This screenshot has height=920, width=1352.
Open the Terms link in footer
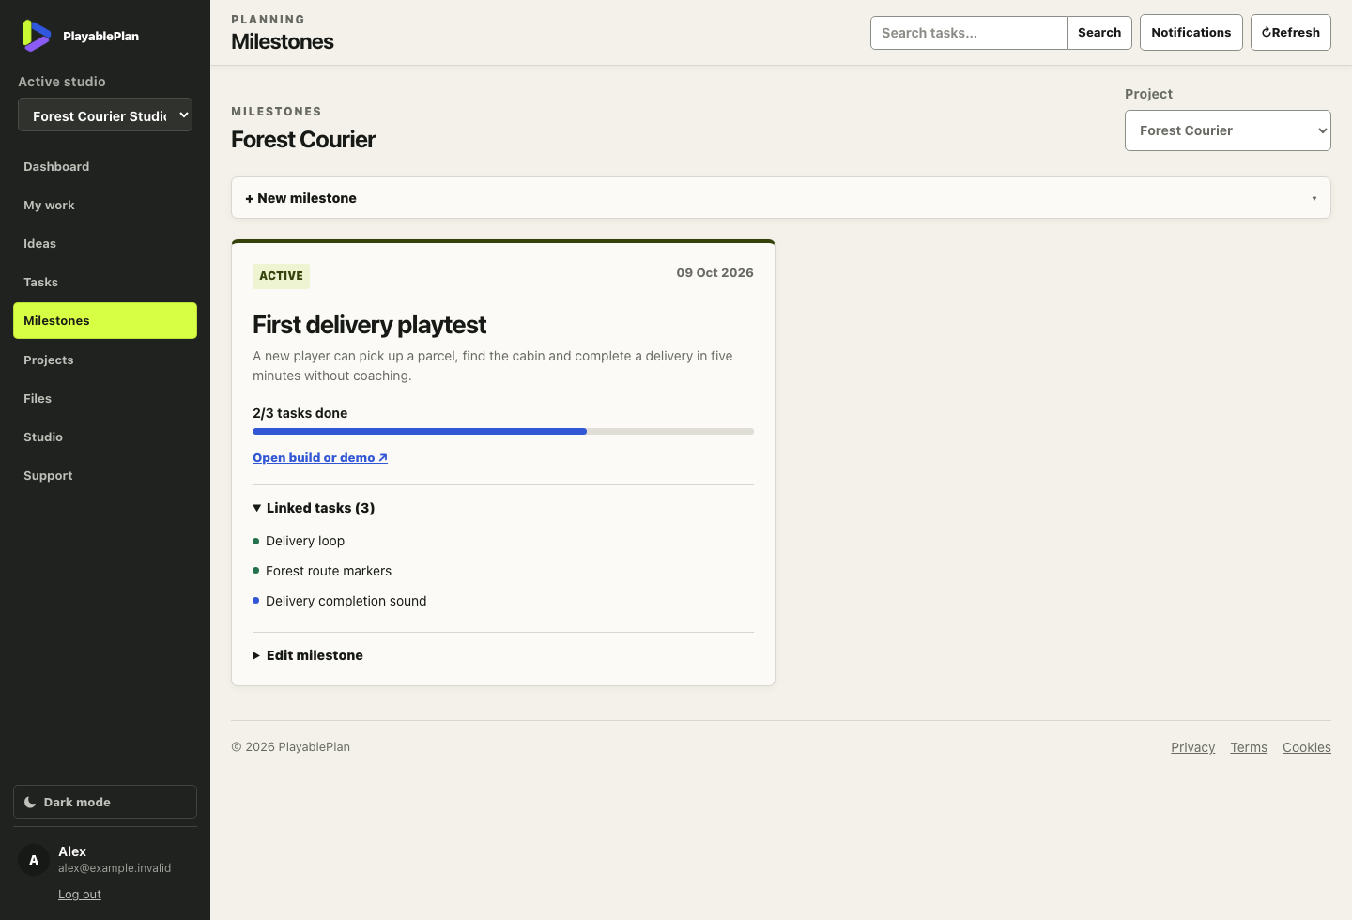point(1249,747)
